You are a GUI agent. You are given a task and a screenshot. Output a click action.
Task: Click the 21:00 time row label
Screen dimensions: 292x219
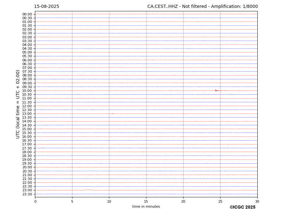pos(27,175)
